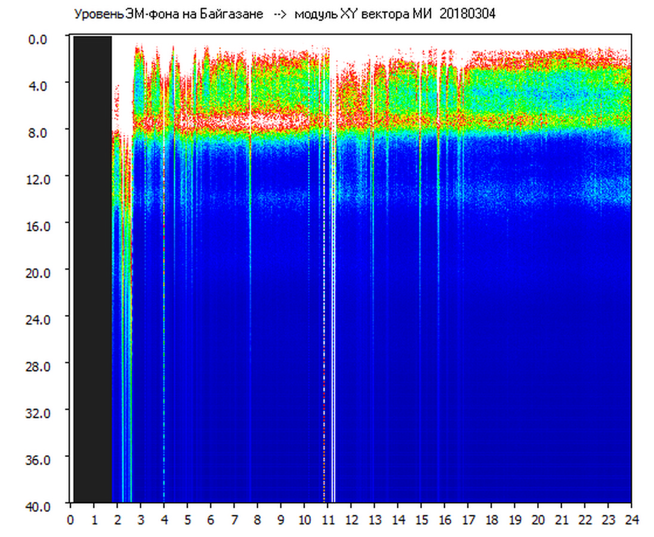Select hour 21 on the horizontal axis
654x537 pixels.
coord(561,520)
